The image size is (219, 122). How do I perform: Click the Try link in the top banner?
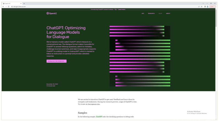[116, 10]
